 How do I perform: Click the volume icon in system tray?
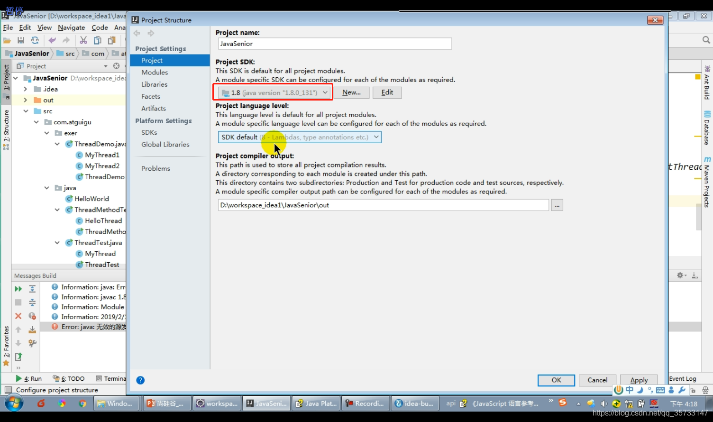603,404
